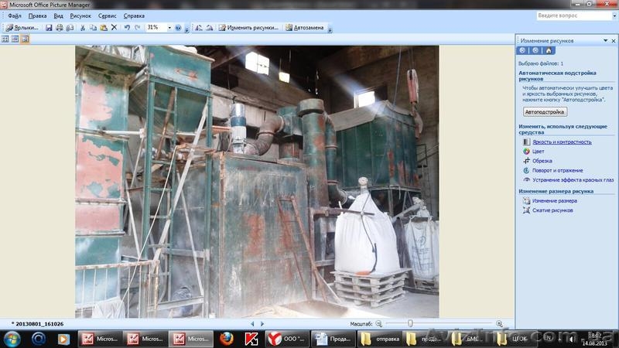Expand the Изменение рисунков pane menu arrow

593,40
